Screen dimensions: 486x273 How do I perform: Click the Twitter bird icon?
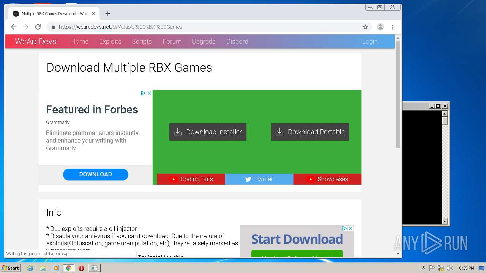click(248, 179)
